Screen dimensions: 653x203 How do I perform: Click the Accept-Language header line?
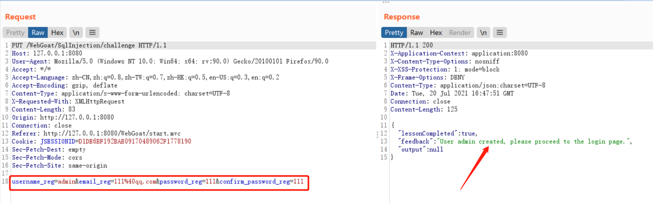pos(145,77)
